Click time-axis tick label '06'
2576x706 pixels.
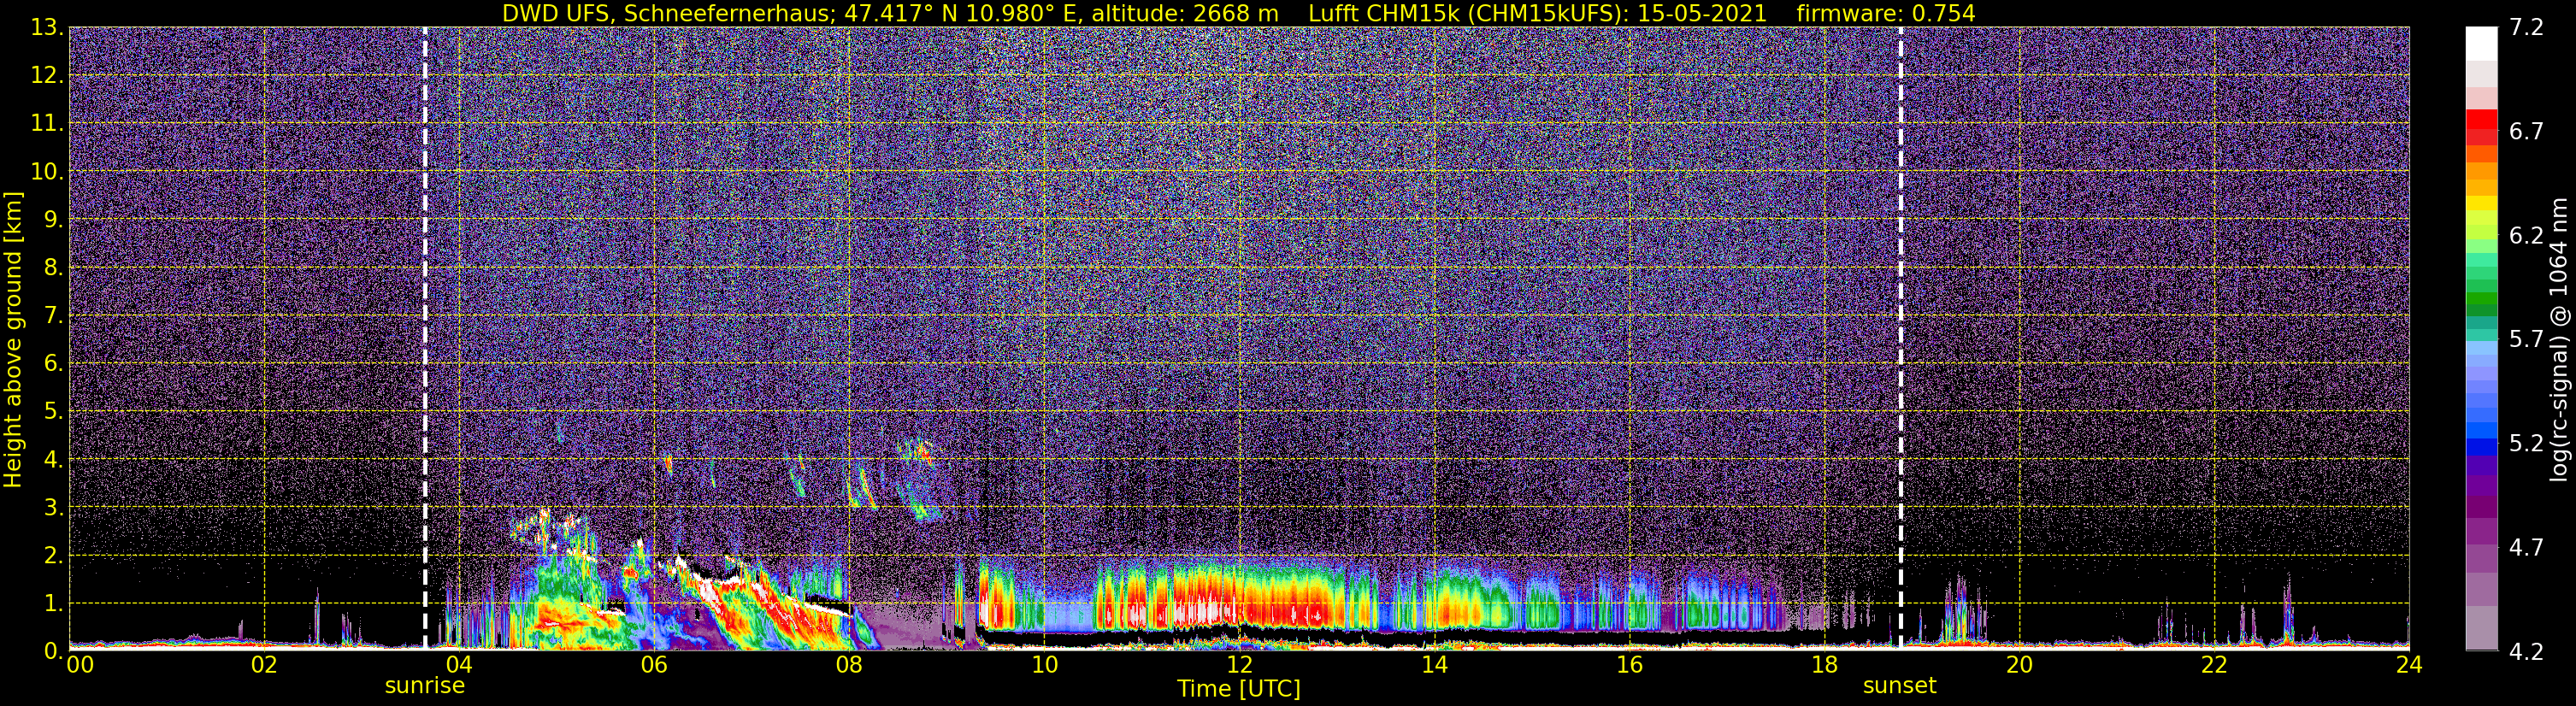[654, 665]
